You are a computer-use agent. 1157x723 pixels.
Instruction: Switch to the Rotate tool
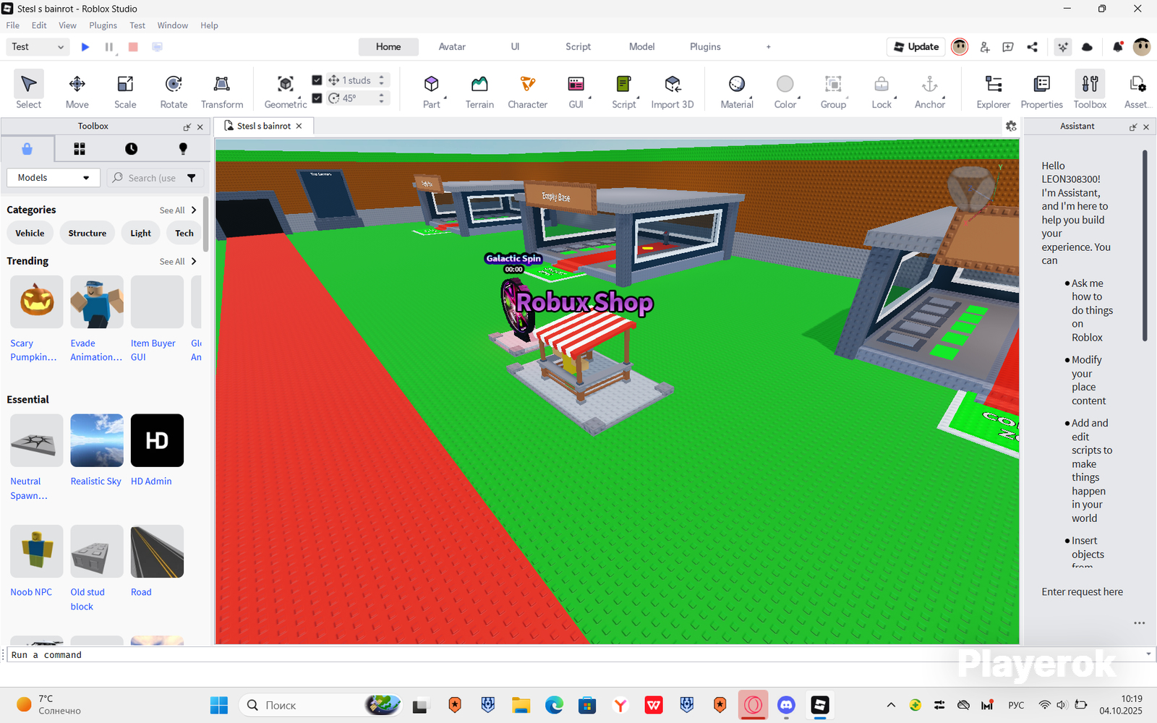coord(174,90)
